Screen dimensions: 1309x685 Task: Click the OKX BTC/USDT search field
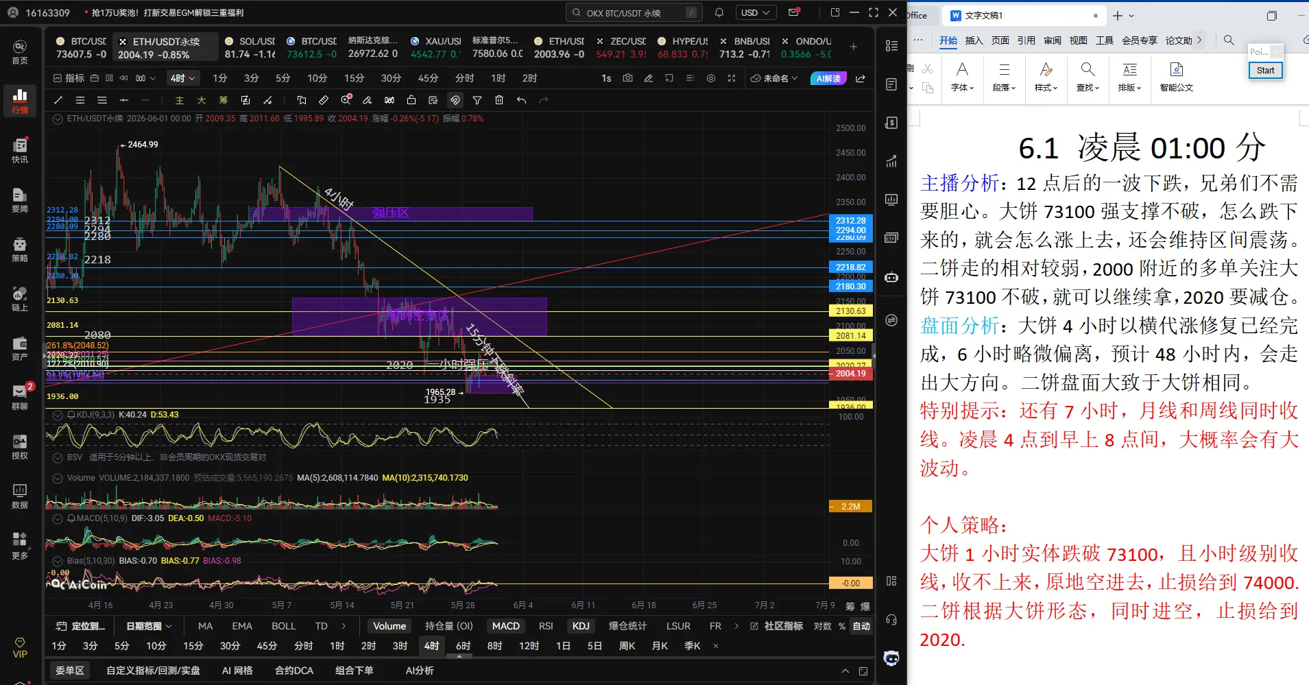pos(635,12)
